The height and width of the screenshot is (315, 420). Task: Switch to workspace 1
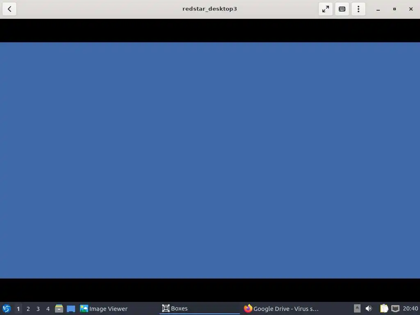tap(18, 309)
